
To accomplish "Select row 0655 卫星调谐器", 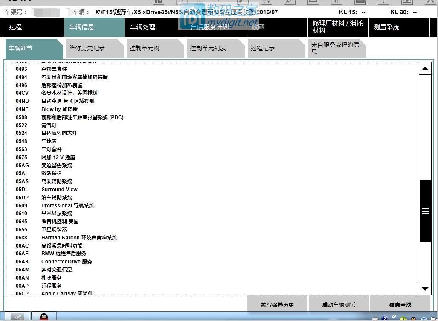I will pos(41,230).
